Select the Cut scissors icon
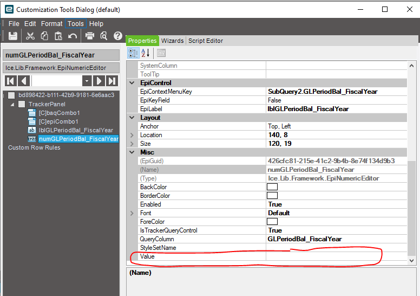Viewport: 420px width, 296px height. 30,36
